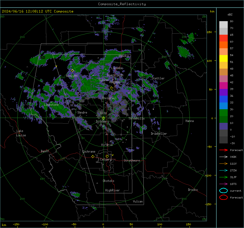Click the Hanna town label
Viewport: 244px width, 228px height.
pyautogui.click(x=190, y=121)
